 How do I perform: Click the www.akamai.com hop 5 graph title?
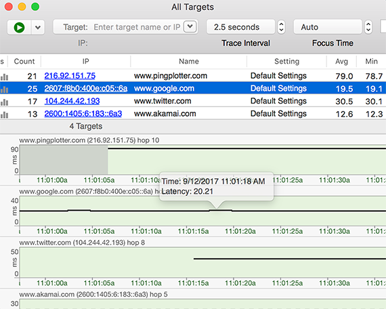coord(93,295)
